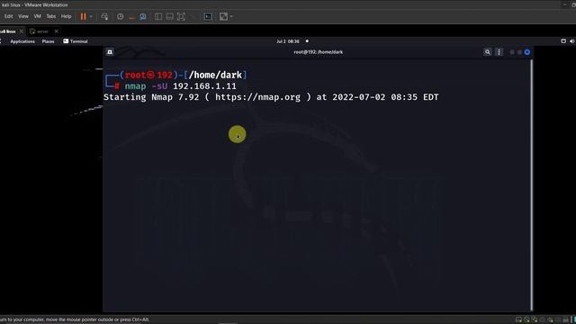Image resolution: width=576 pixels, height=324 pixels.
Task: Close terminal with the blue circle button
Action: pos(527,52)
